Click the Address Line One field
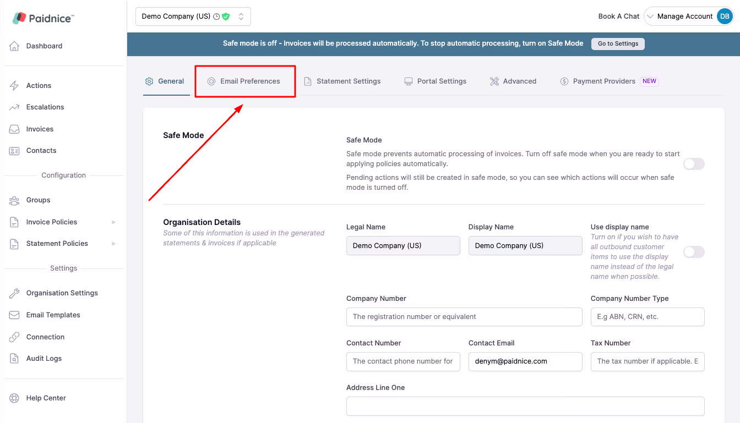 click(x=525, y=406)
